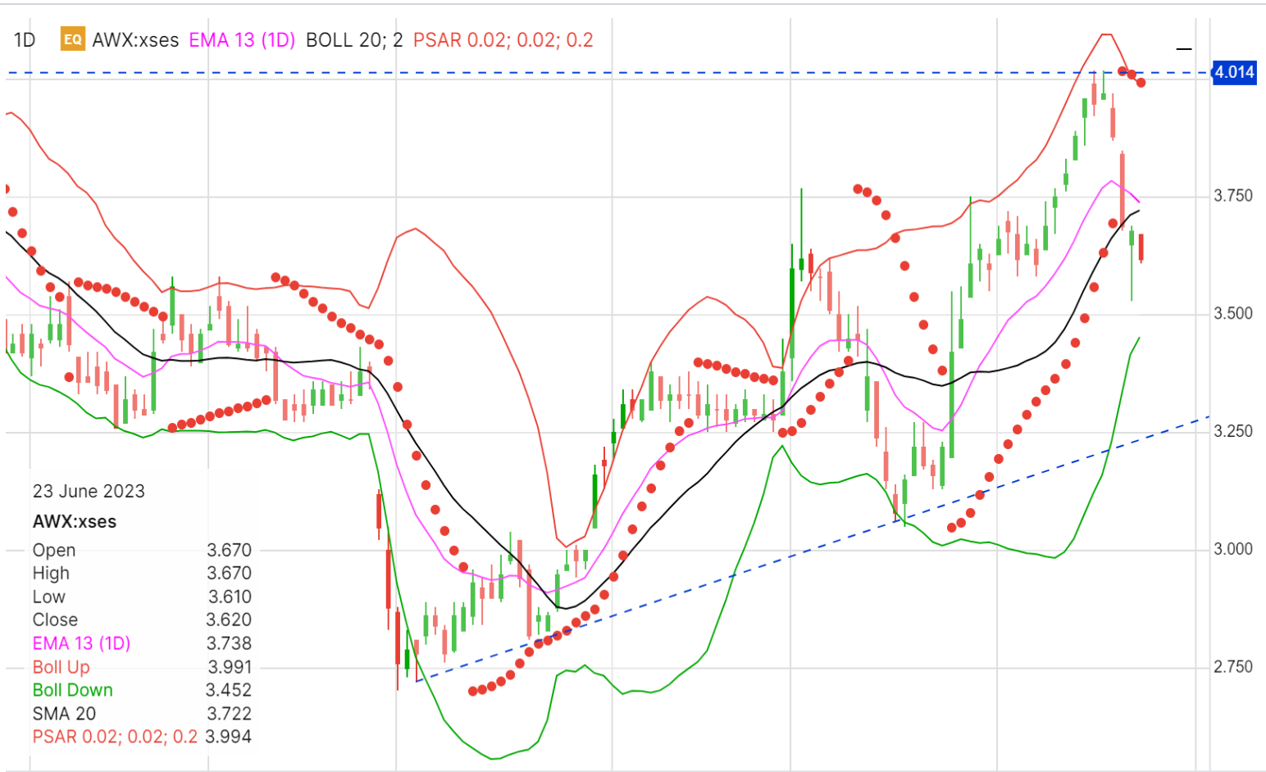The image size is (1266, 772).
Task: Click the 3.250 price axis label
Action: (1233, 431)
